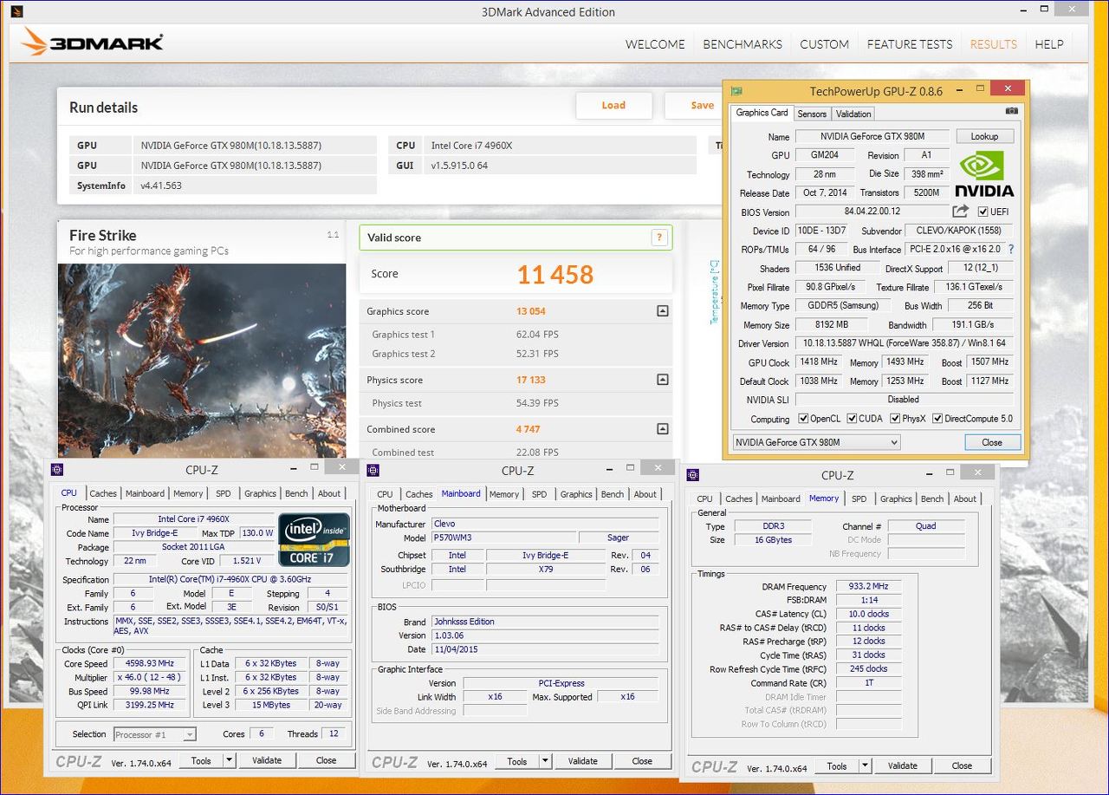Viewport: 1109px width, 795px height.
Task: Click Close in middle CPU-Z window
Action: [x=642, y=761]
